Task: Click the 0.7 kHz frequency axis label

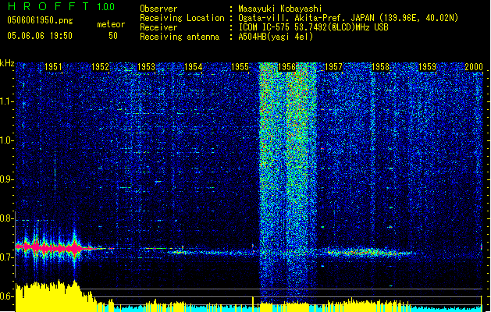Action: pos(7,257)
